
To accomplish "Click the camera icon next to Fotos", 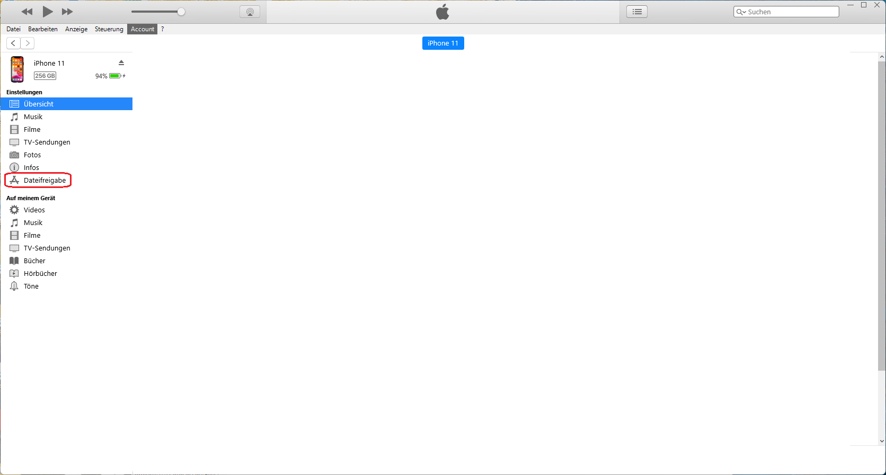I will 14,155.
